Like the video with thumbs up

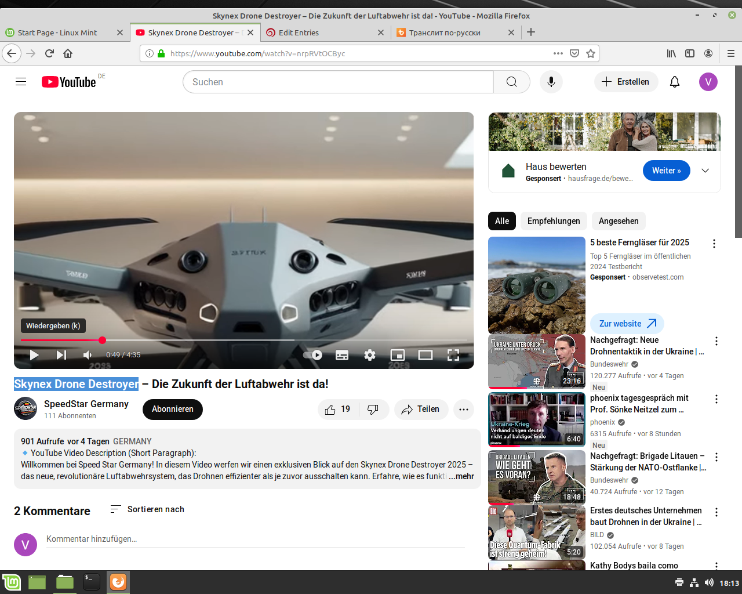pyautogui.click(x=338, y=410)
